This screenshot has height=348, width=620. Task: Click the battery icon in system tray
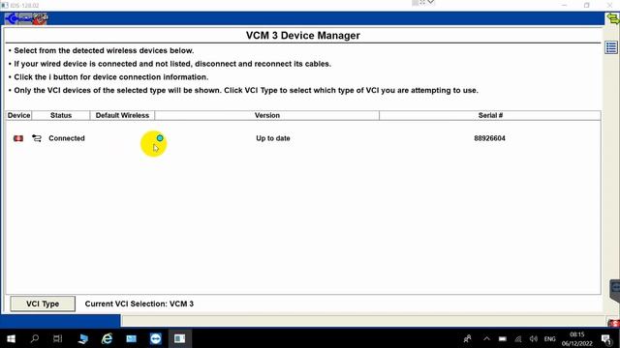click(502, 338)
